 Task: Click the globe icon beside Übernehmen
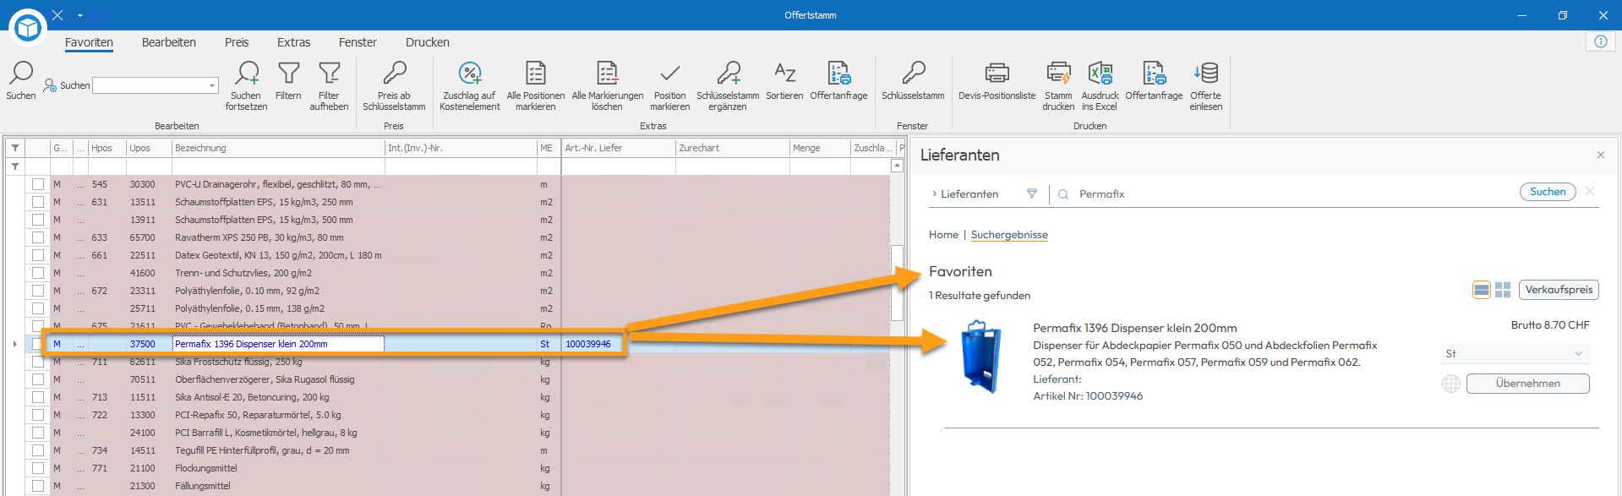click(1451, 384)
